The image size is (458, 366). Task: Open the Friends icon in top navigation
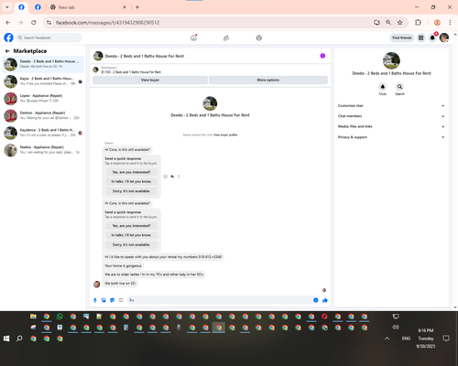coord(226,38)
